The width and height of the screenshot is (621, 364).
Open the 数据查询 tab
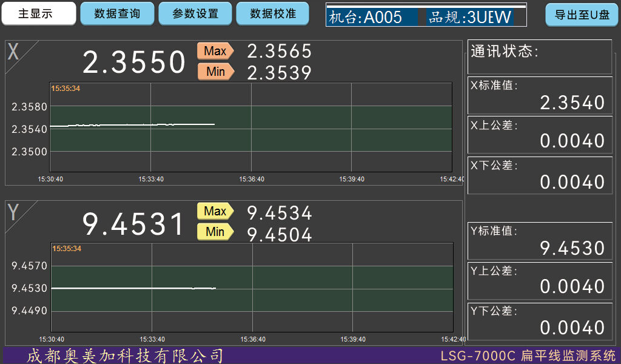click(117, 13)
